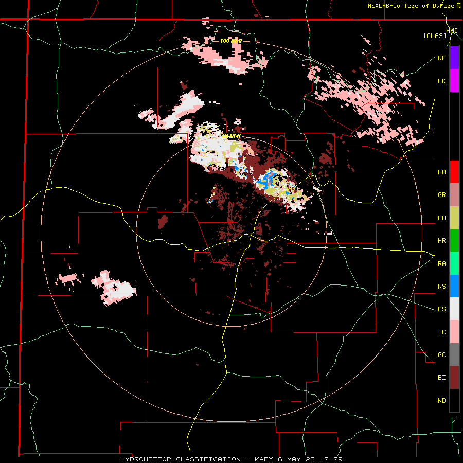Click the magenta UK legend swatch
Viewport: 463px width, 463px height.
tap(454, 81)
